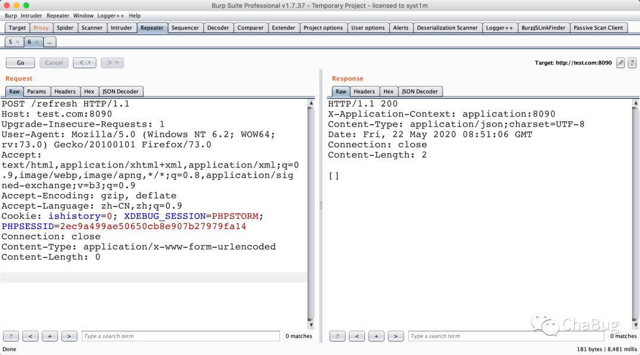640x355 pixels.
Task: Jump to previous match in request search
Action: tap(31, 336)
